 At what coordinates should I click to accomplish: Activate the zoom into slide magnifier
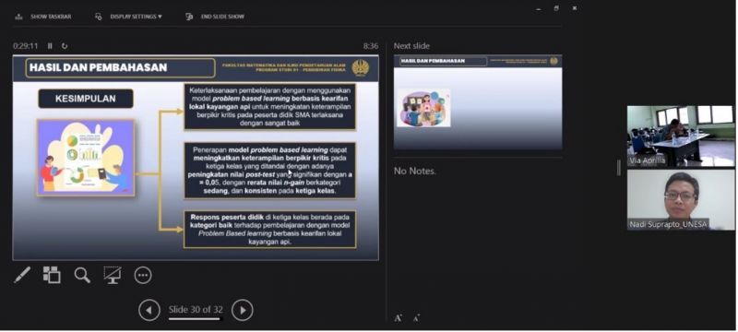(x=82, y=275)
